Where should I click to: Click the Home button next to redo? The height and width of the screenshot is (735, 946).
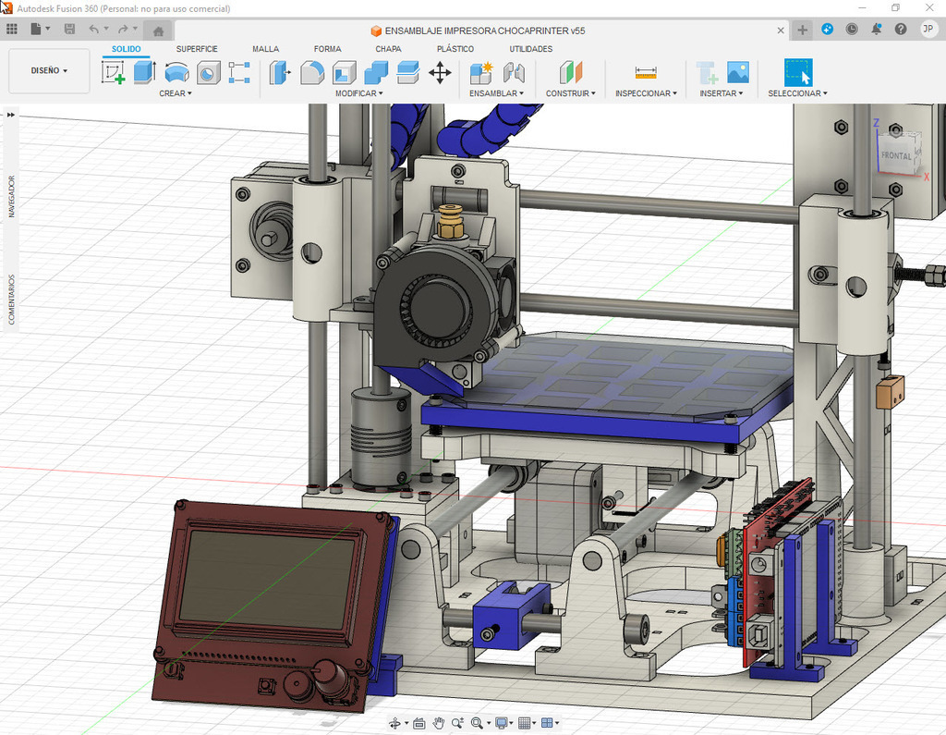[x=158, y=31]
